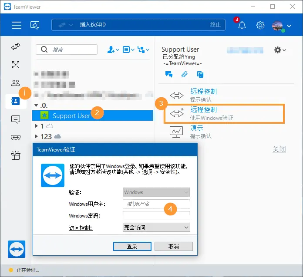Click the remote control arrows icon with asterisk
Image resolution: width=303 pixels, height=277 pixels.
point(177,113)
